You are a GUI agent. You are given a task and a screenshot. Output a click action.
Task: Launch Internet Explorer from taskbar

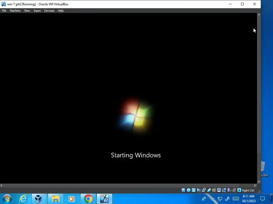pyautogui.click(x=23, y=199)
